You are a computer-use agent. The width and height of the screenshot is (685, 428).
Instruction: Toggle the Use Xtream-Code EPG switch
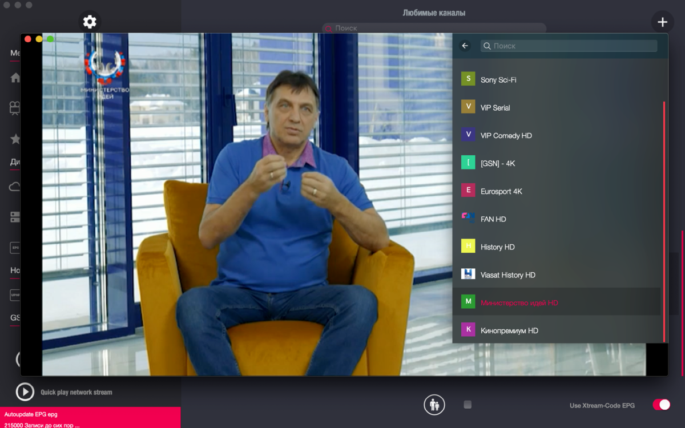click(662, 405)
